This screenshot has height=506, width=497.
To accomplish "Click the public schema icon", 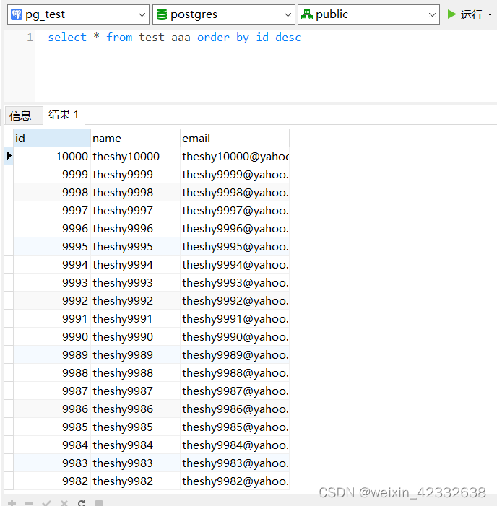I will click(x=307, y=14).
